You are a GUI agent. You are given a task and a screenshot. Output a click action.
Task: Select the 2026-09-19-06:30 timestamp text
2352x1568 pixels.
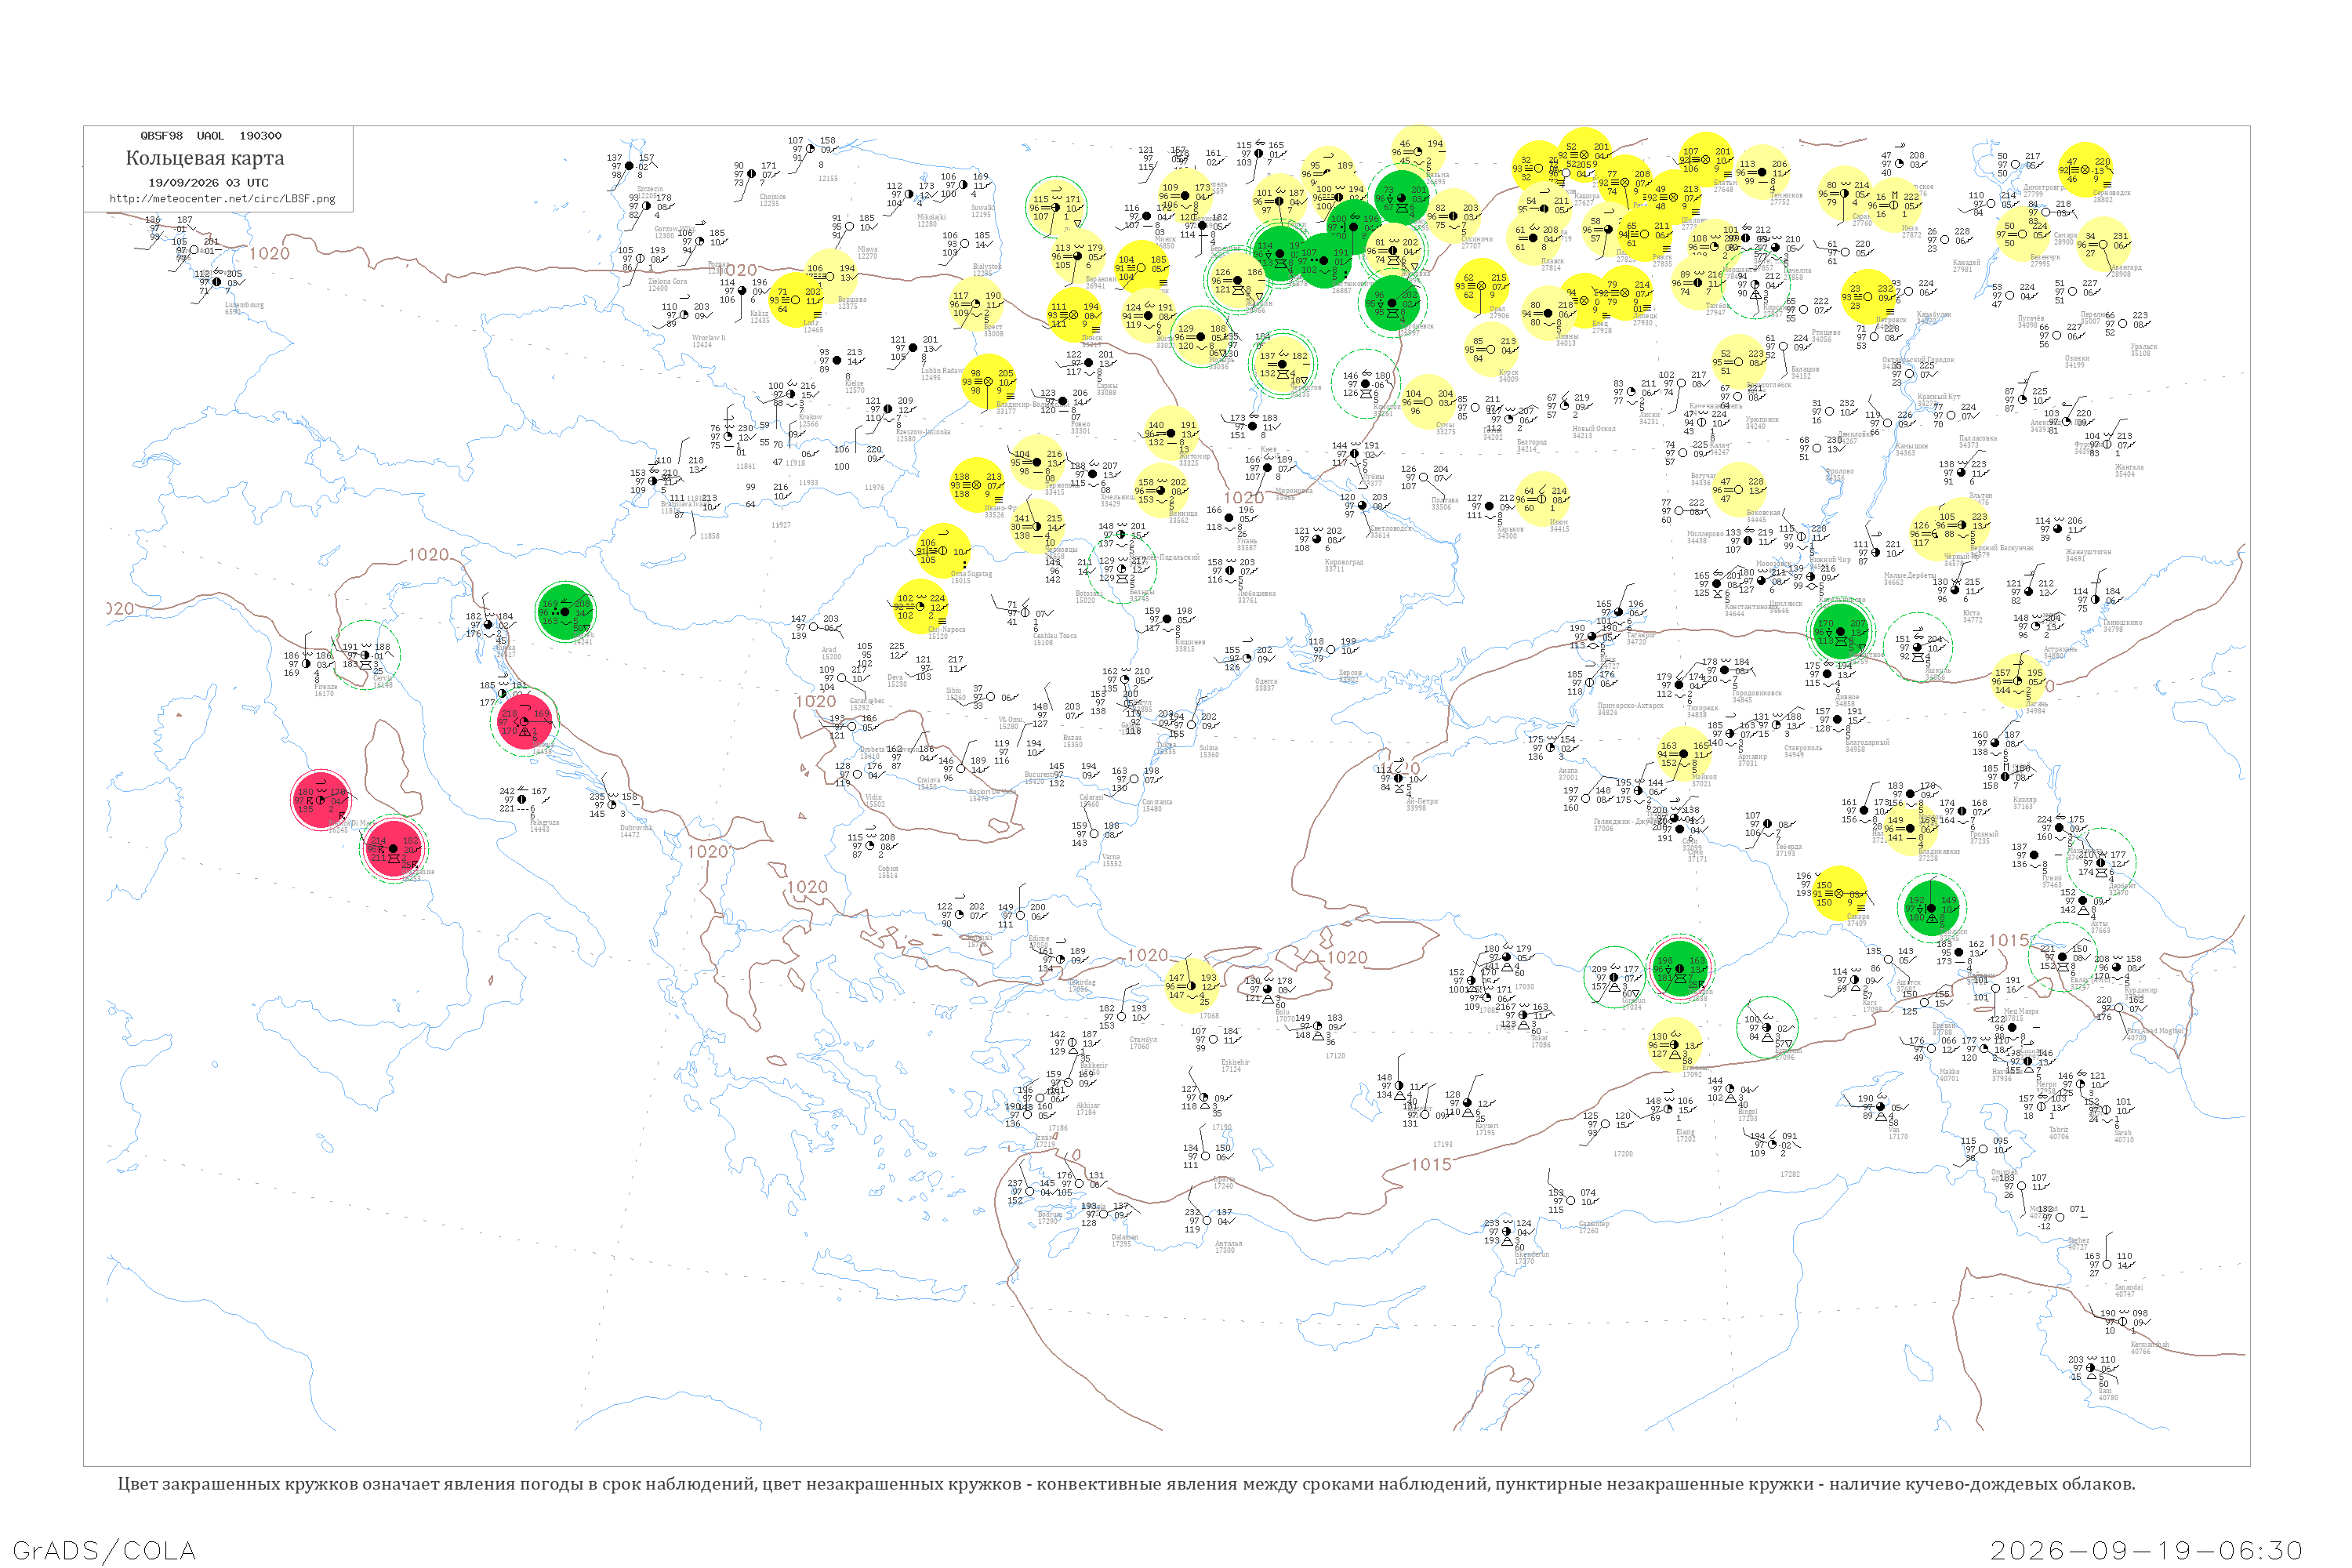coord(2146,1551)
